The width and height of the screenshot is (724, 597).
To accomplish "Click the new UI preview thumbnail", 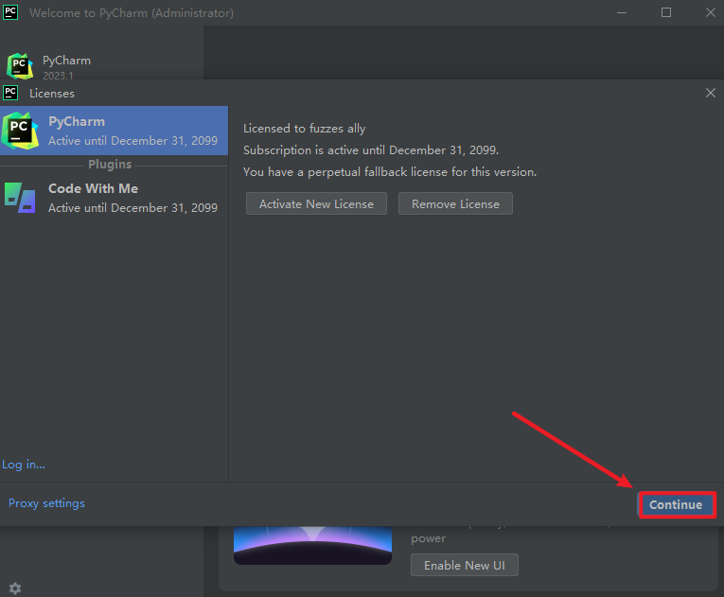I will coord(312,545).
